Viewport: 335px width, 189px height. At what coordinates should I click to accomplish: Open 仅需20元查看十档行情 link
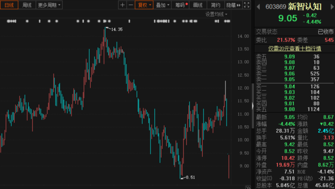click(x=295, y=48)
